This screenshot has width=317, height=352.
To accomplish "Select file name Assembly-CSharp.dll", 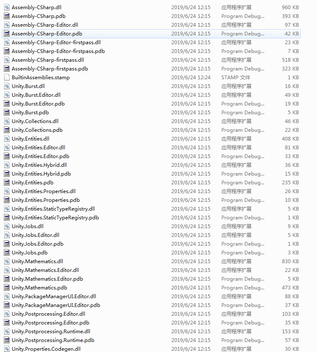I will [36, 8].
